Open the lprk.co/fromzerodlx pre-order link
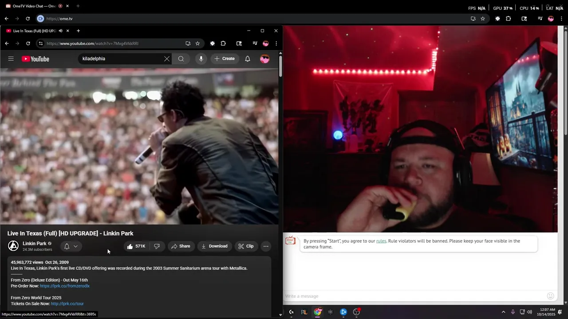 click(65, 286)
